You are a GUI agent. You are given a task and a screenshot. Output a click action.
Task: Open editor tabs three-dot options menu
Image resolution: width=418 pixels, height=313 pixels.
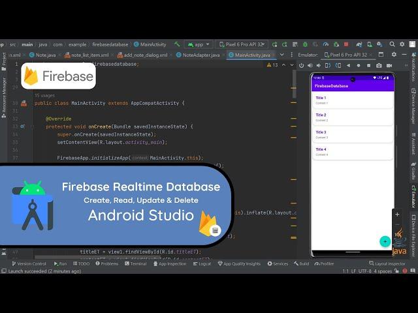292,55
